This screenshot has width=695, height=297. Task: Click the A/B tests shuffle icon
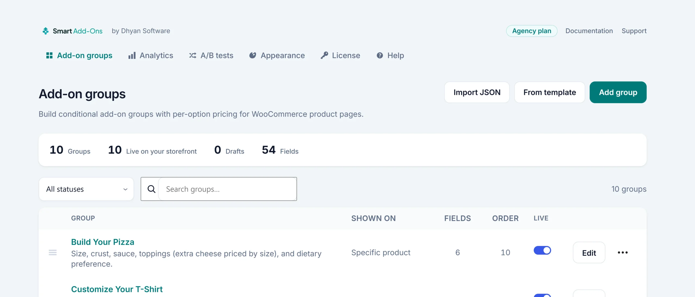pyautogui.click(x=193, y=55)
